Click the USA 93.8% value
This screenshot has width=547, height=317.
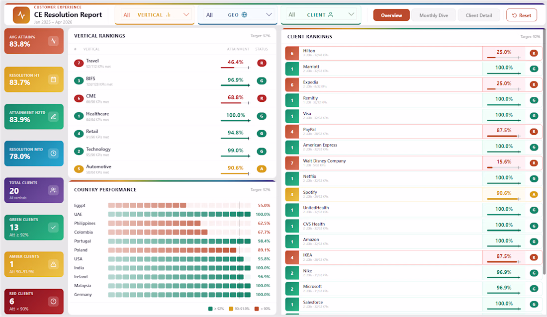(x=264, y=259)
